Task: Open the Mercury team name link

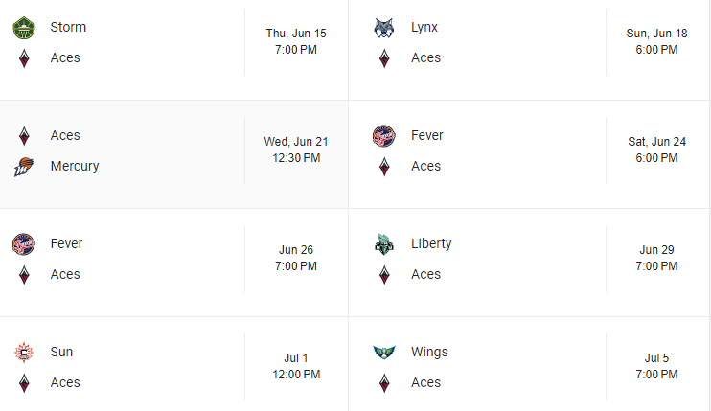Action: tap(75, 166)
